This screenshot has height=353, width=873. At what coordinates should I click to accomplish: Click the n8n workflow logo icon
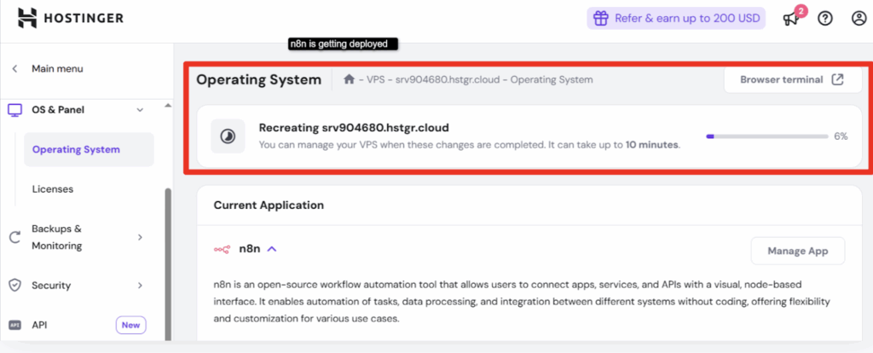pos(223,250)
